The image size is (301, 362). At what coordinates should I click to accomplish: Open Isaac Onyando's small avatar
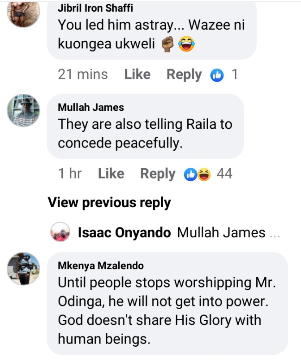60,232
